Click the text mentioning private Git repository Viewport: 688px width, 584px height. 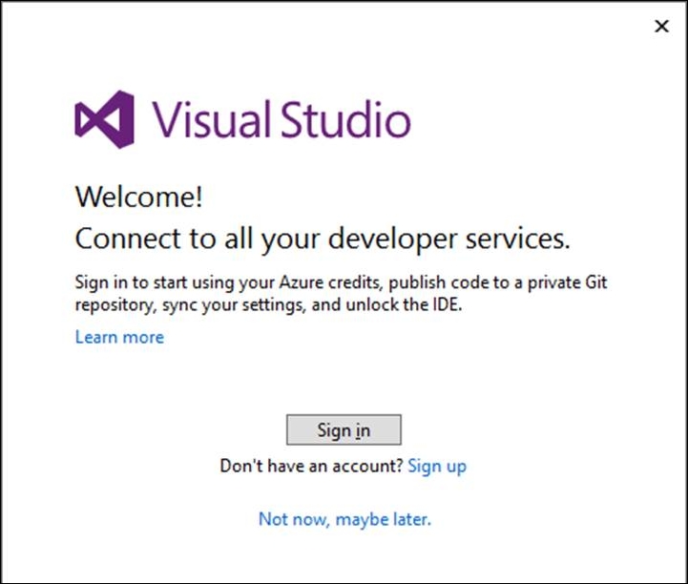coord(341,282)
